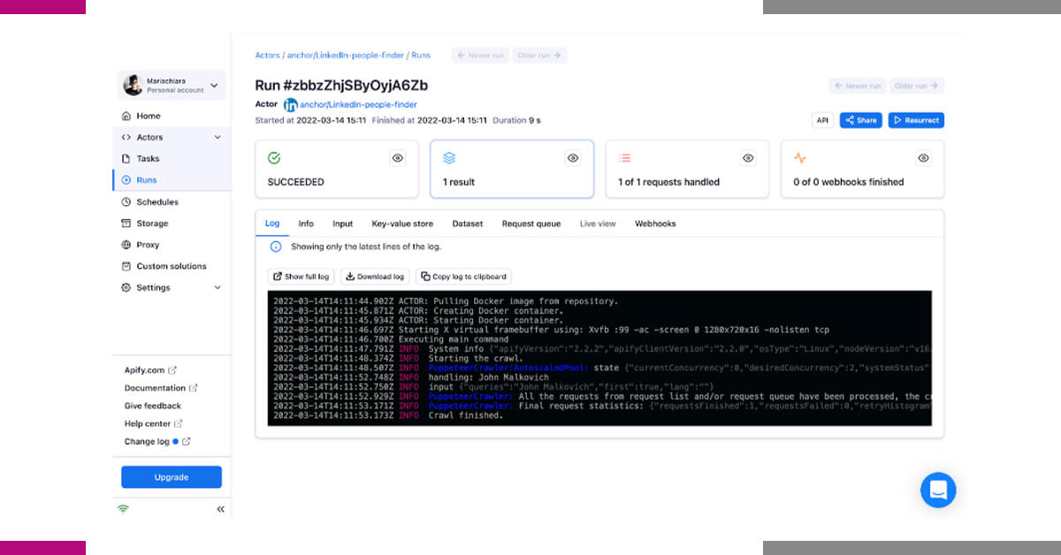Open the Home icon in sidebar

click(x=126, y=116)
